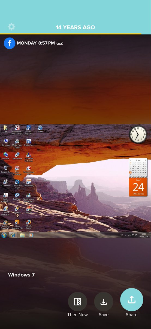Share this memory
The width and height of the screenshot is (151, 329).
tap(132, 300)
